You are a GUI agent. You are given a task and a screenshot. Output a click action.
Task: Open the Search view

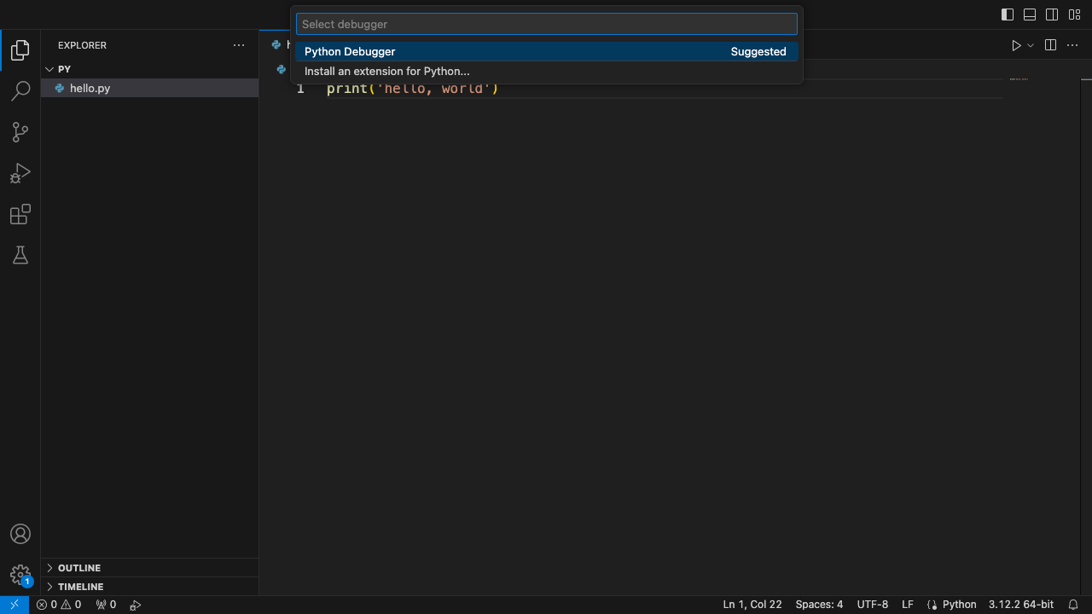tap(20, 91)
